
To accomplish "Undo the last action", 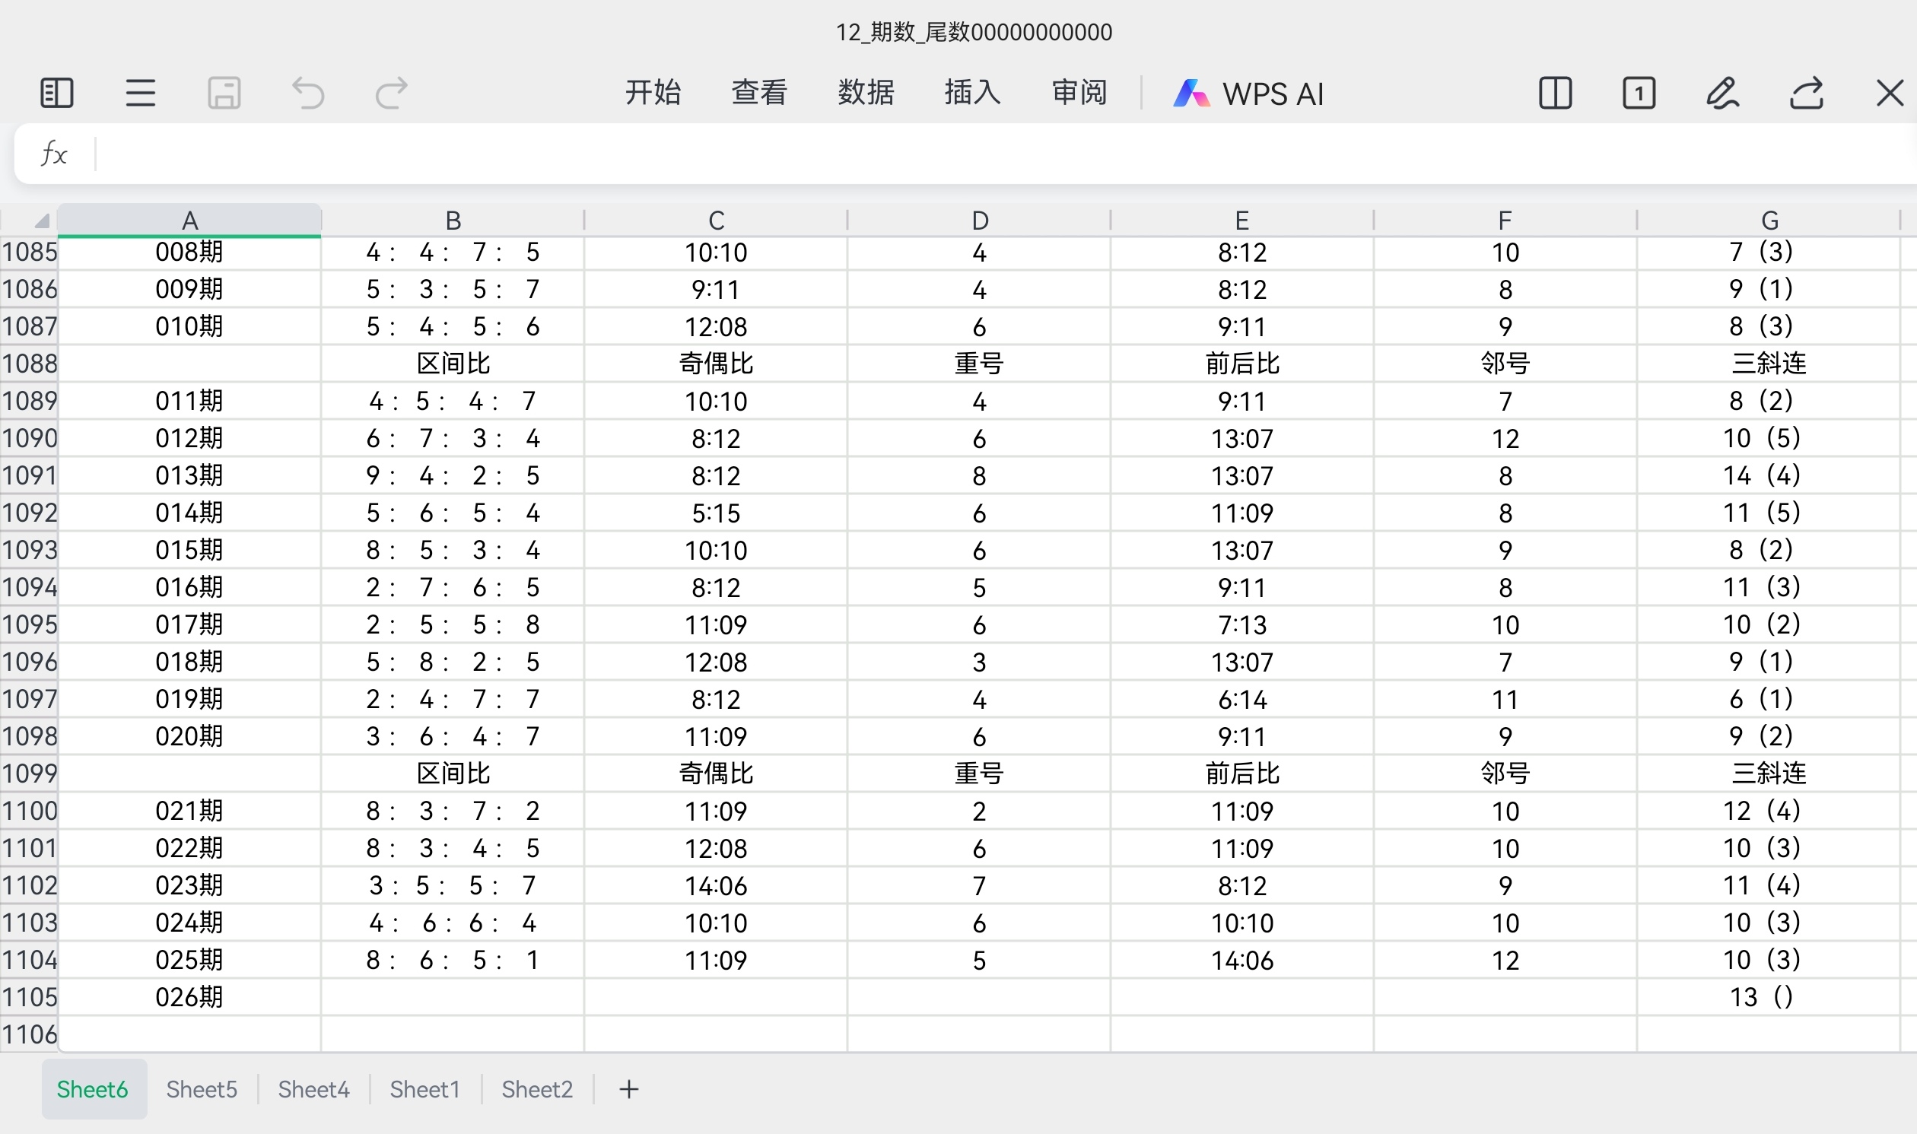I will click(x=309, y=94).
